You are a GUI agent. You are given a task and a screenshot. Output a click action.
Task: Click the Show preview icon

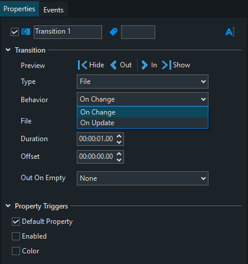point(167,65)
